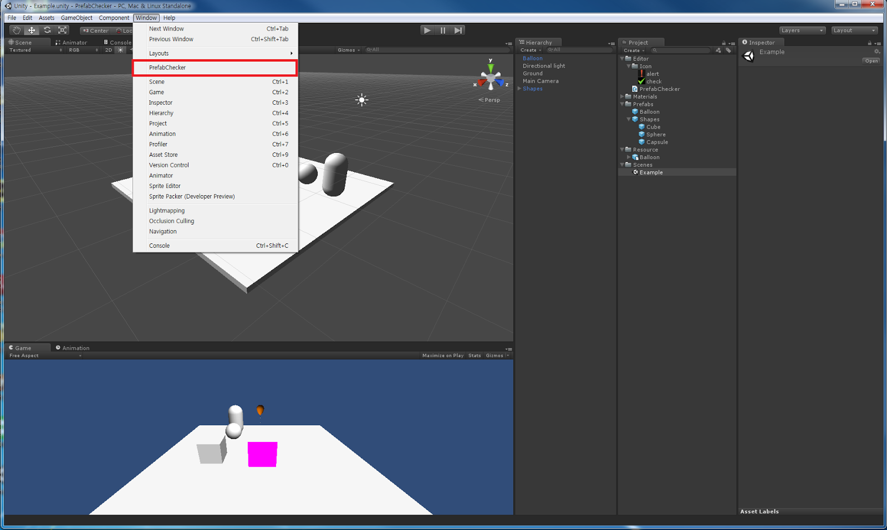
Task: Click the blue Z axis cone of the gizmo
Action: click(x=500, y=83)
